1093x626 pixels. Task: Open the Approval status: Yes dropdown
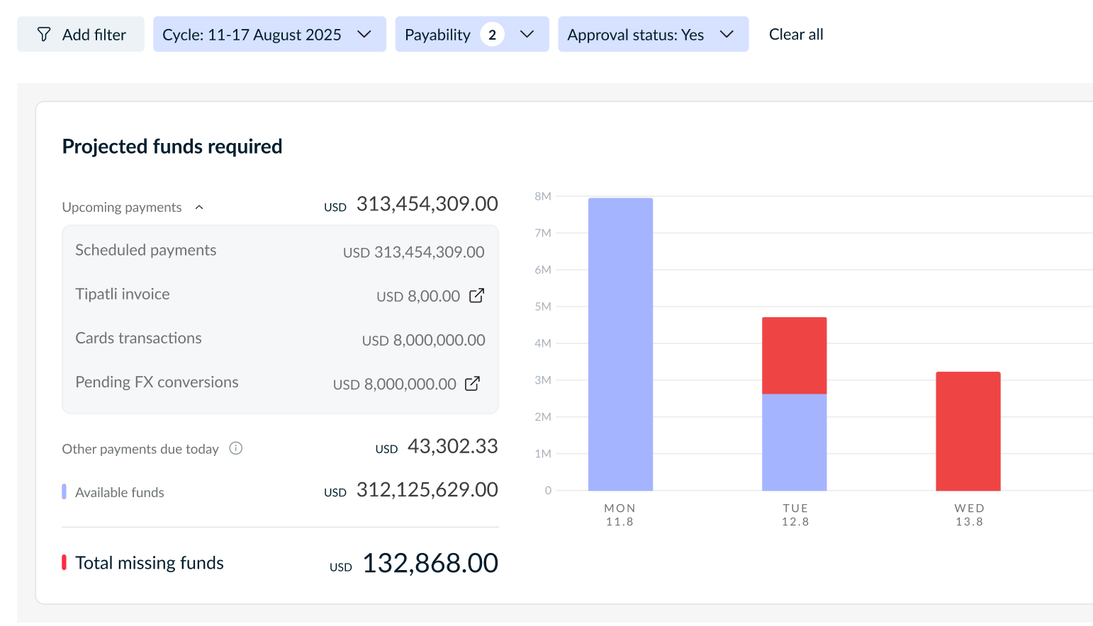(653, 34)
